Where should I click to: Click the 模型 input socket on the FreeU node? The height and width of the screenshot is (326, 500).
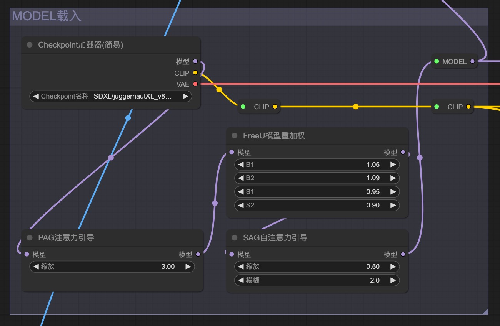click(231, 152)
